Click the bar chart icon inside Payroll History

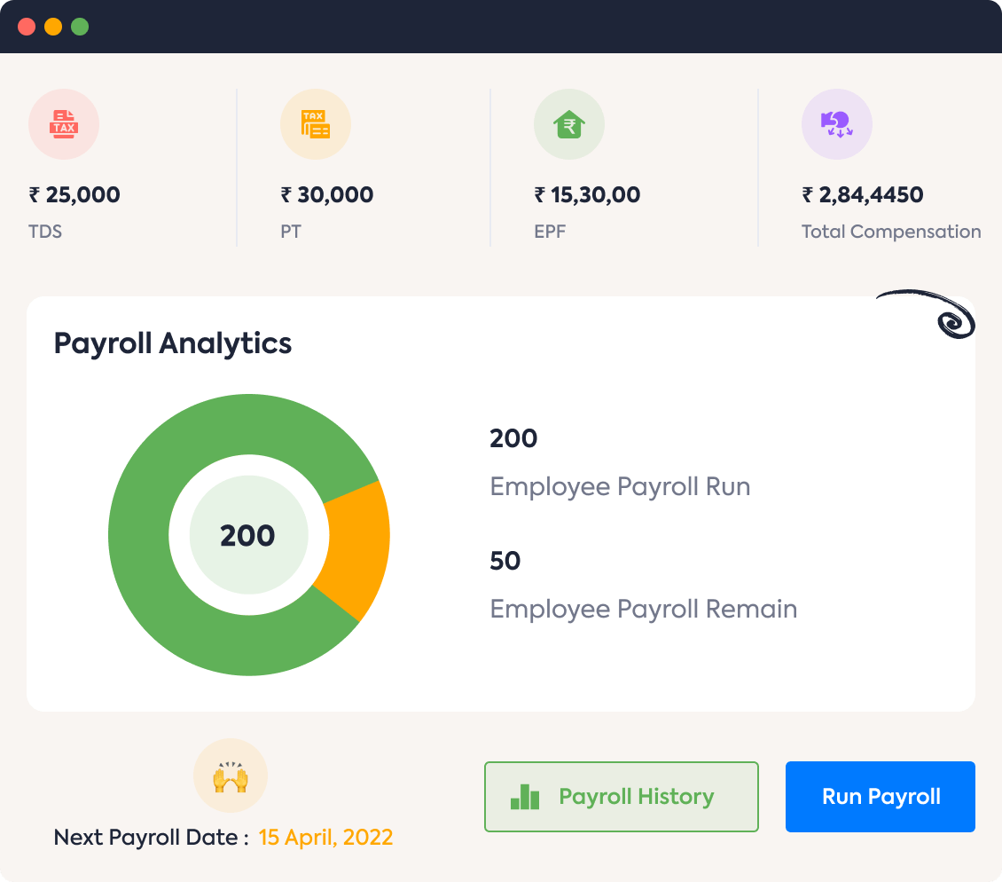pyautogui.click(x=527, y=796)
